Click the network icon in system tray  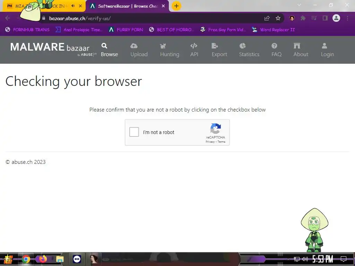click(x=297, y=259)
